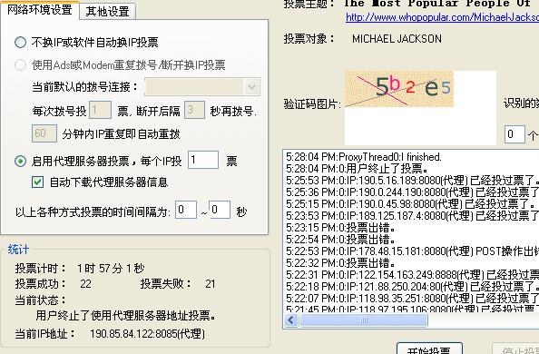Viewport: 539px width, 354px height.
Task: Open the 网络环境设置 tab
Action: pyautogui.click(x=40, y=10)
